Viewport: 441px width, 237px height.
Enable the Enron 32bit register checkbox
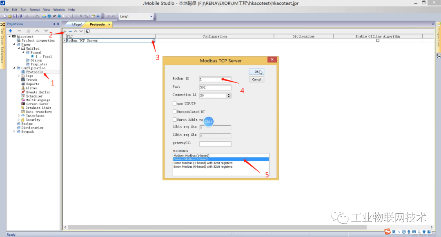click(x=175, y=120)
